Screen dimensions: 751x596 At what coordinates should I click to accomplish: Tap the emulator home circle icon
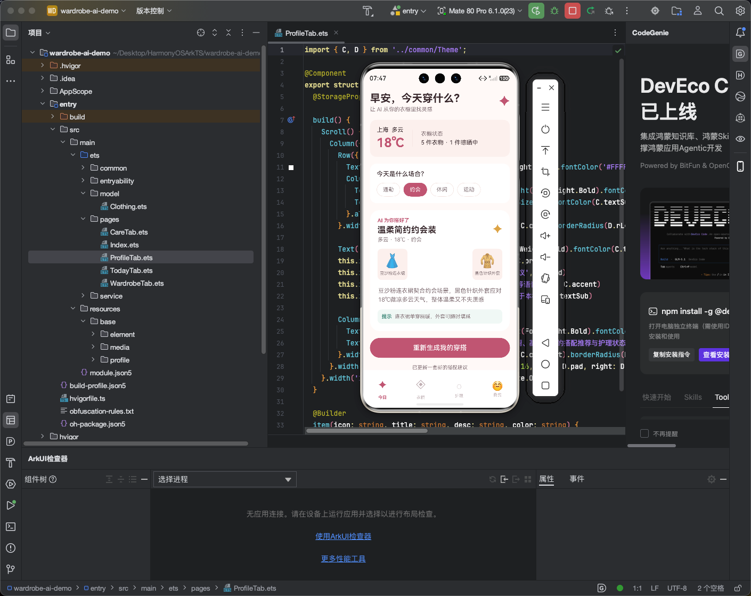(x=545, y=364)
